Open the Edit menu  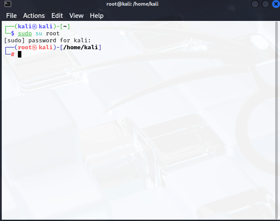57,16
